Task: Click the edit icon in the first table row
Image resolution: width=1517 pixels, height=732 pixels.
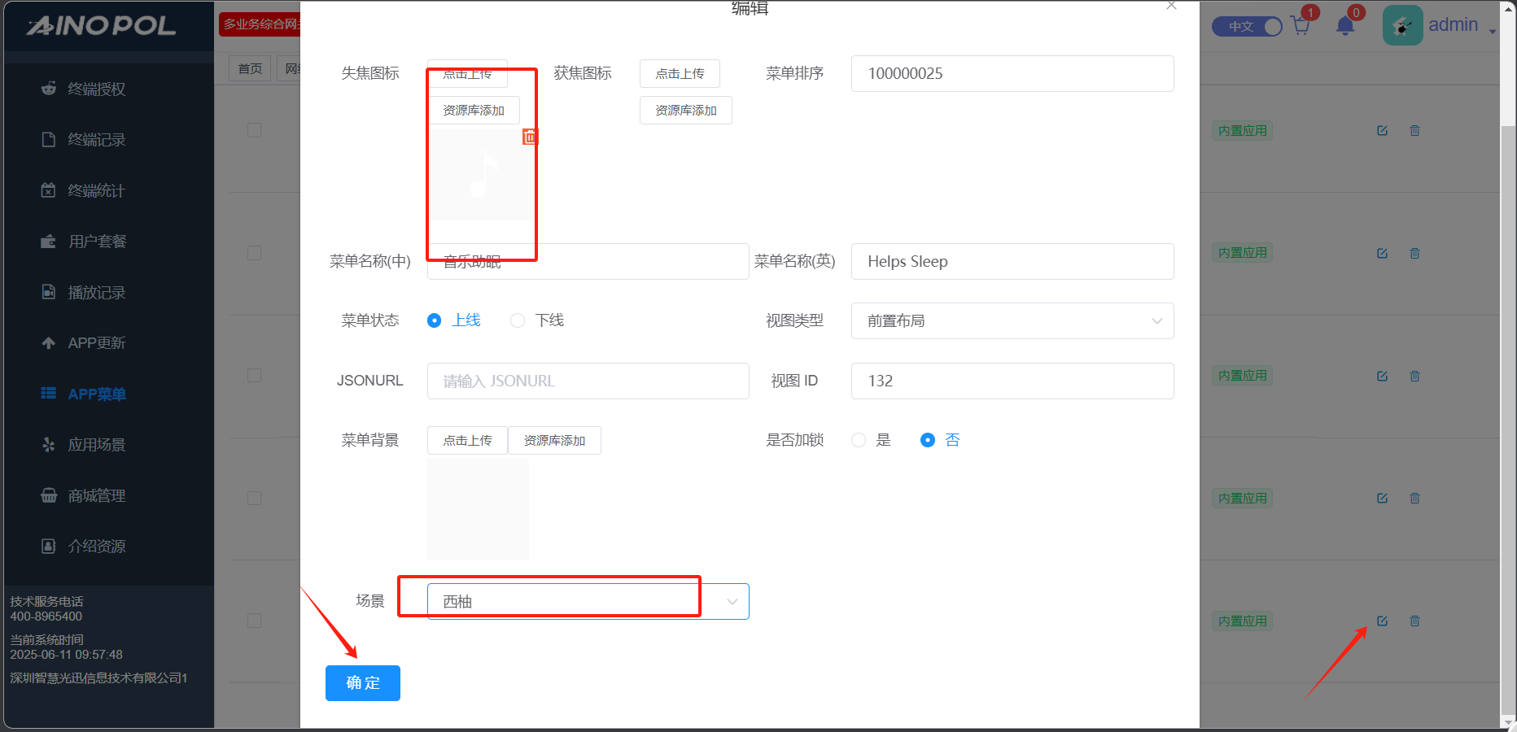Action: [1382, 131]
